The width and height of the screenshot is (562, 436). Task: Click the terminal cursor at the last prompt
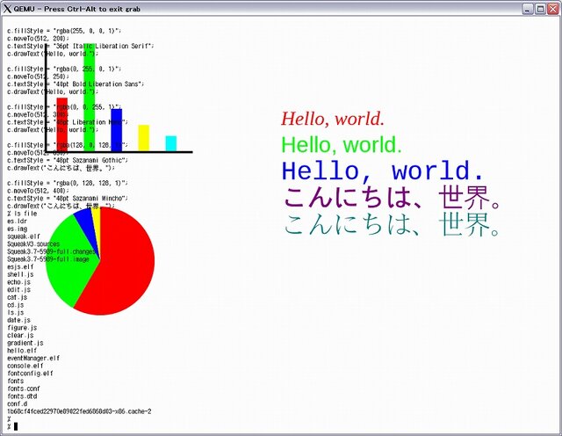pyautogui.click(x=16, y=426)
